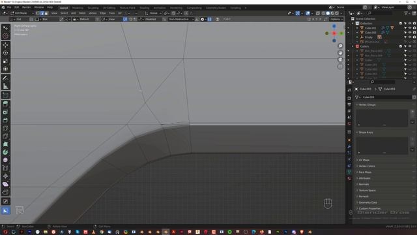Toggle Cutters collection visibility eye
Image resolution: width=417 pixels, height=235 pixels.
410,46
